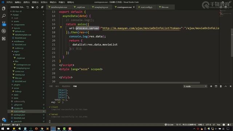Collapse all folders in explorer
Screen dimensions: 233x131
click(x=42, y=7)
